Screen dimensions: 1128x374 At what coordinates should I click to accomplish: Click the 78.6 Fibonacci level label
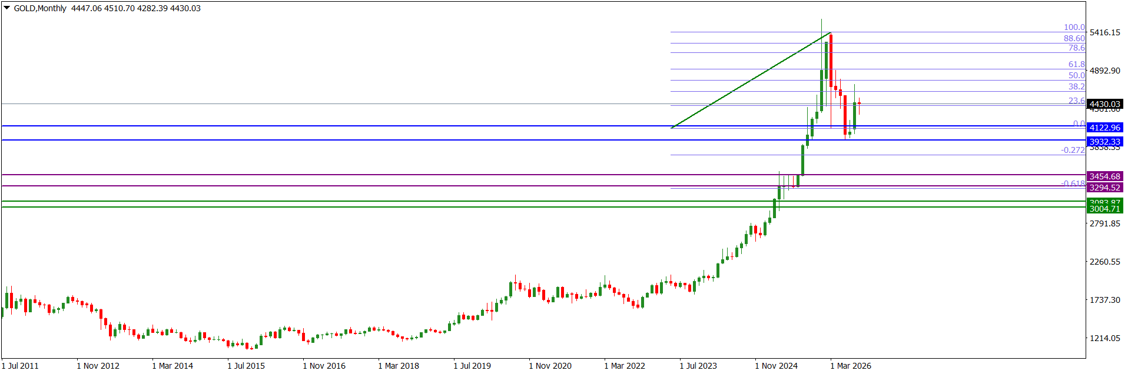pyautogui.click(x=1077, y=48)
